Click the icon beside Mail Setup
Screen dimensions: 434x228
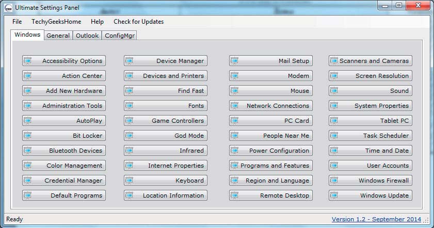234,60
